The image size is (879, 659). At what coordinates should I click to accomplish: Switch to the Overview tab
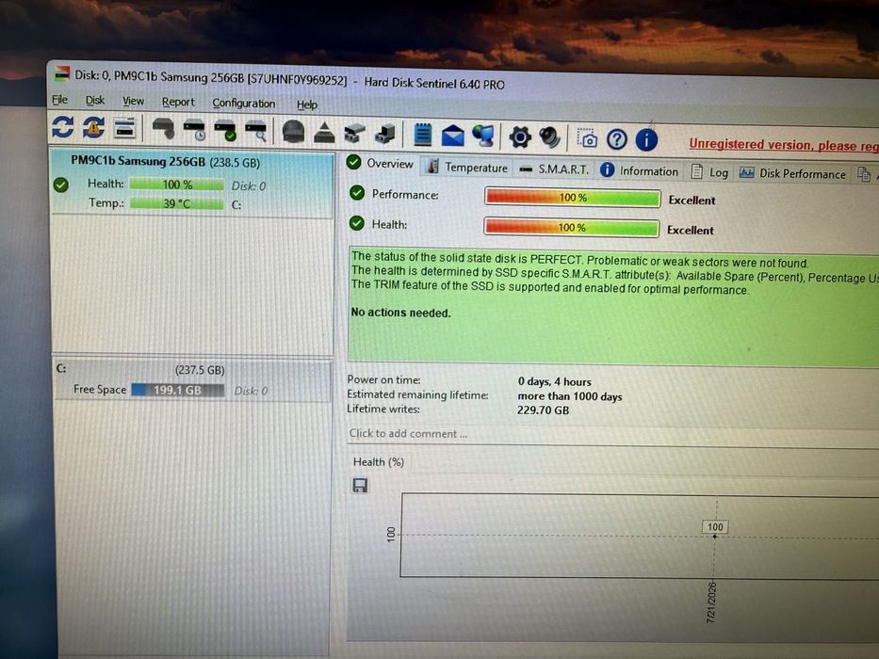click(381, 163)
